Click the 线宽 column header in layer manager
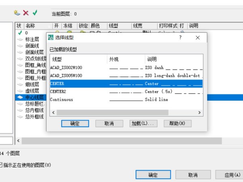 145,26
